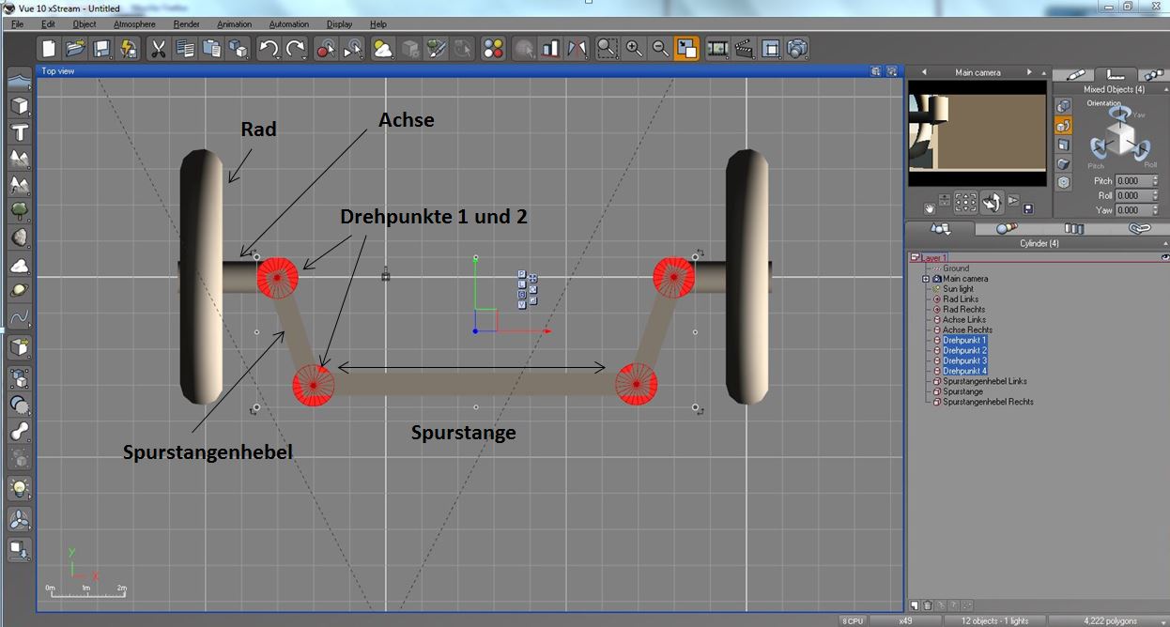Image resolution: width=1170 pixels, height=627 pixels.
Task: Open the File menu
Action: pos(18,23)
